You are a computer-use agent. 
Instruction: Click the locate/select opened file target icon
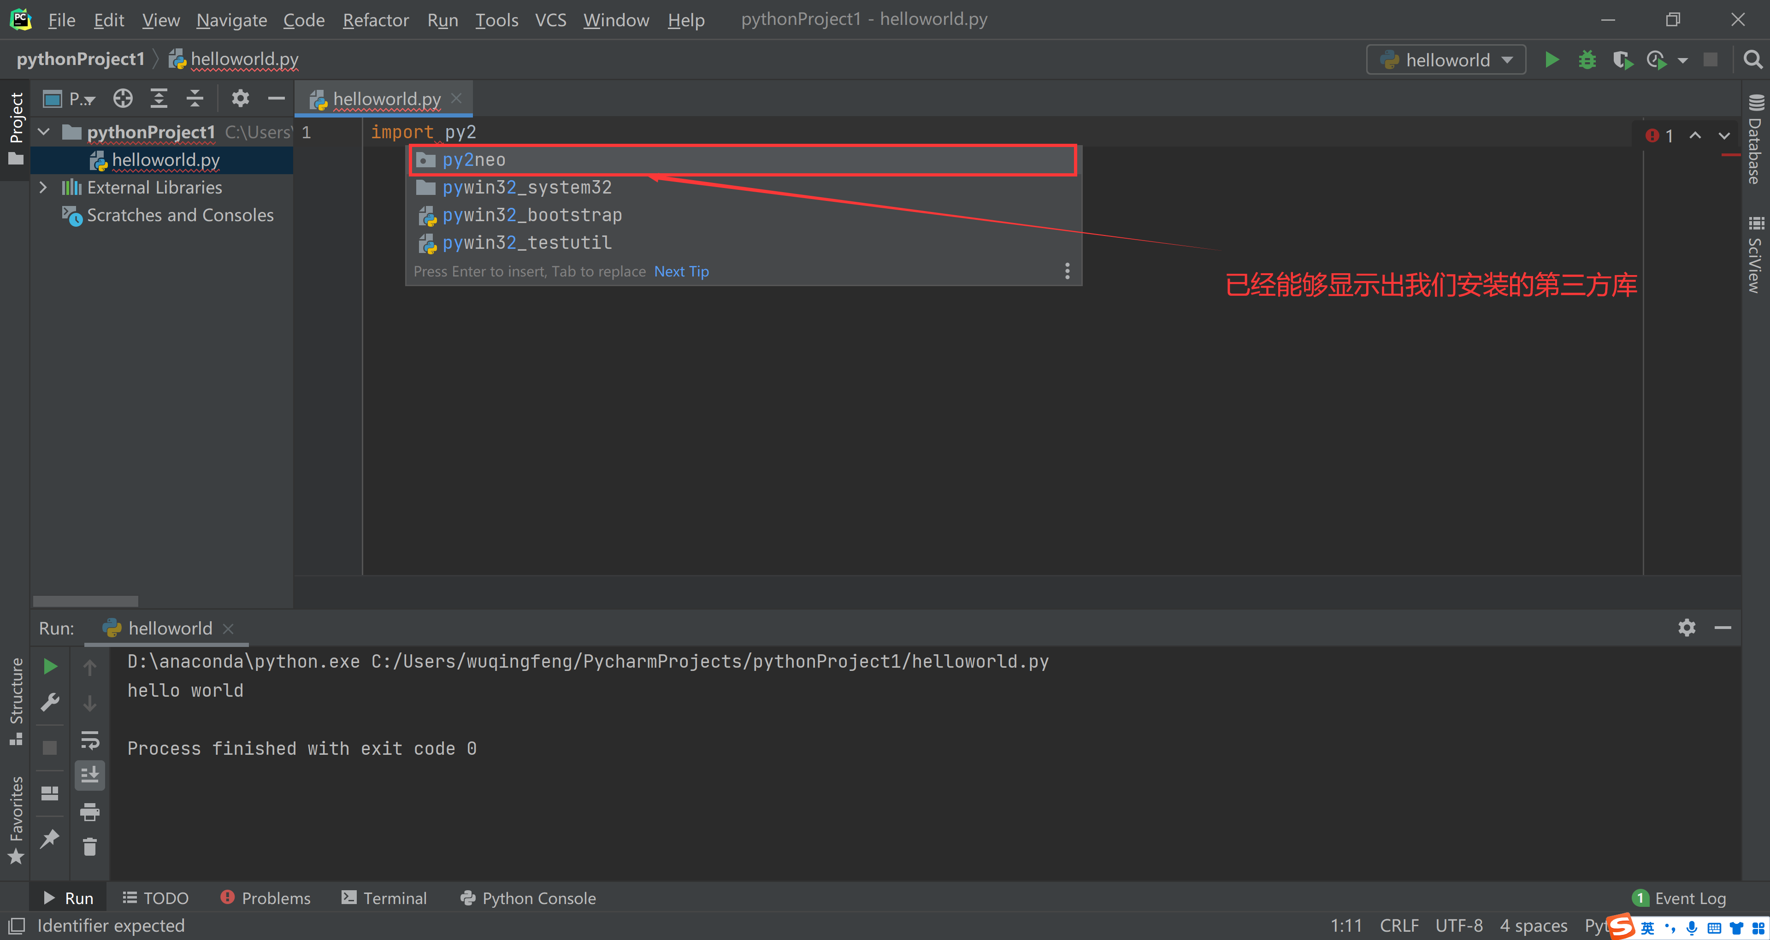pos(123,98)
